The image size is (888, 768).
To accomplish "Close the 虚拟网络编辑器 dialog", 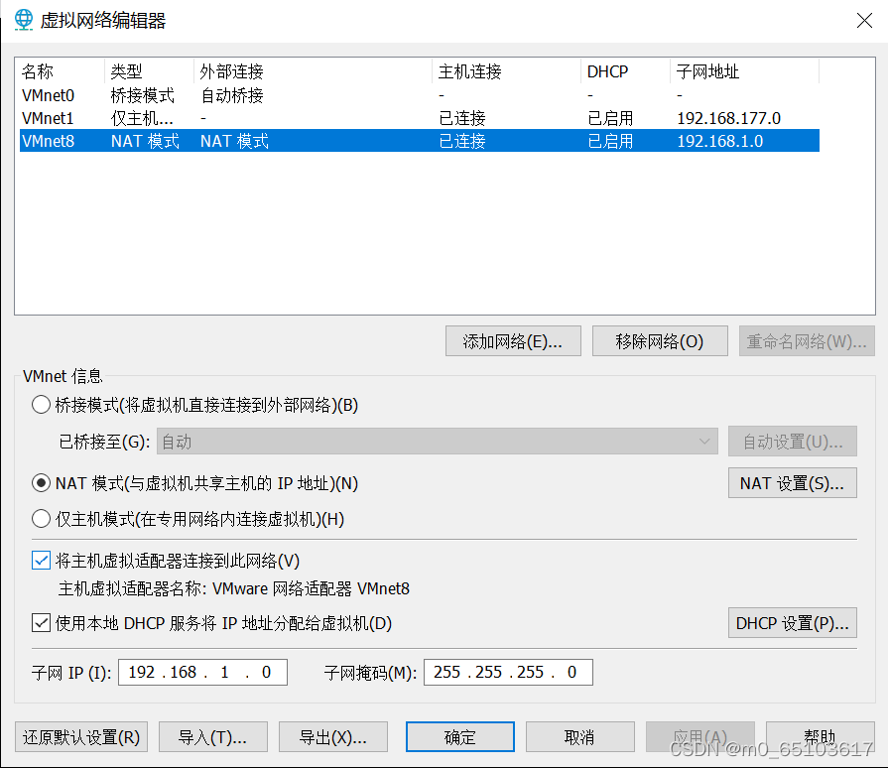I will tap(864, 21).
